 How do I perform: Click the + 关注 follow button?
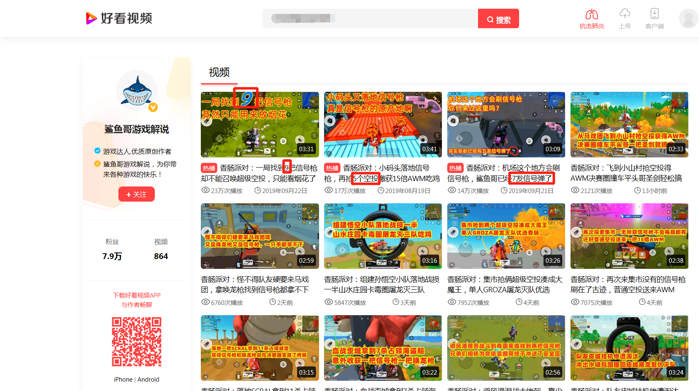click(x=137, y=194)
